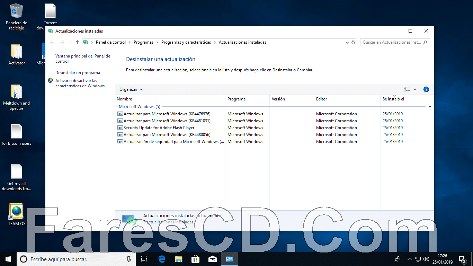The image size is (473, 266).
Task: Select Actualizar para Microsoft Windows (KB4476976) text
Action: tap(167, 114)
